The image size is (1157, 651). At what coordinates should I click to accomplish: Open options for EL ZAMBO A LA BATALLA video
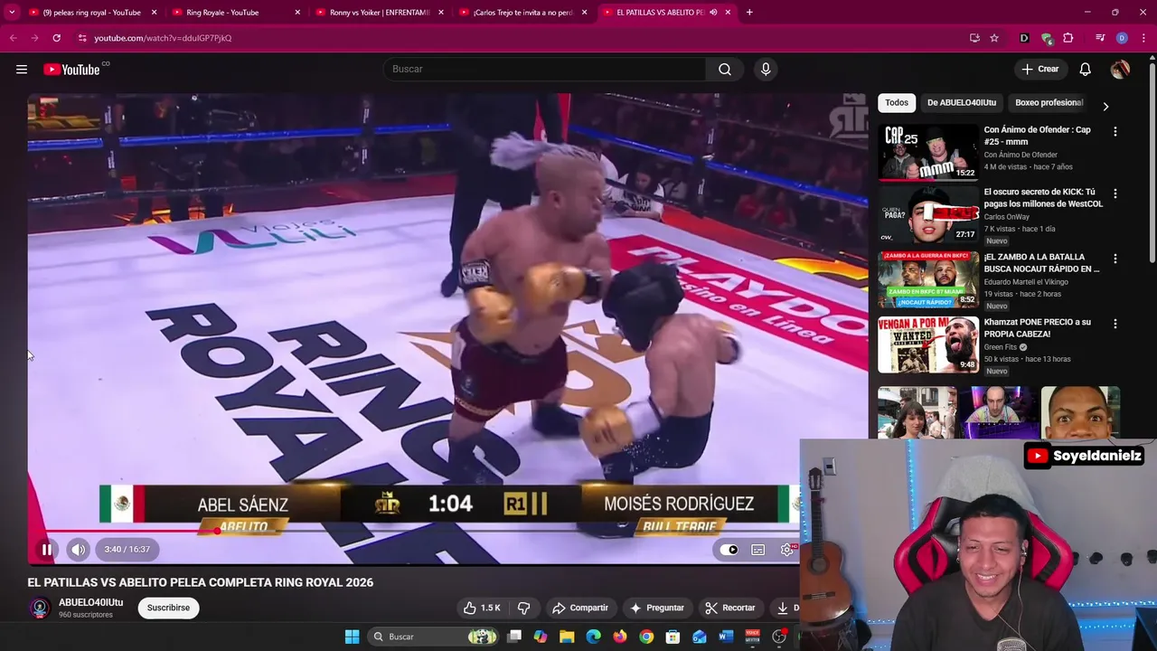pos(1115,259)
